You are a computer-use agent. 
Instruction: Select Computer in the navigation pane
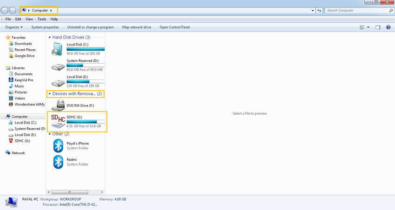click(x=20, y=117)
